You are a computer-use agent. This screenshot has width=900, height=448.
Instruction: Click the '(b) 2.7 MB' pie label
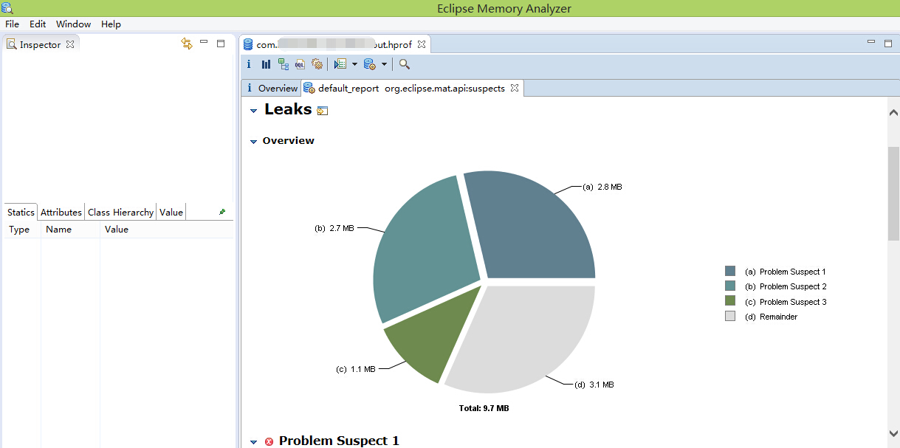334,229
